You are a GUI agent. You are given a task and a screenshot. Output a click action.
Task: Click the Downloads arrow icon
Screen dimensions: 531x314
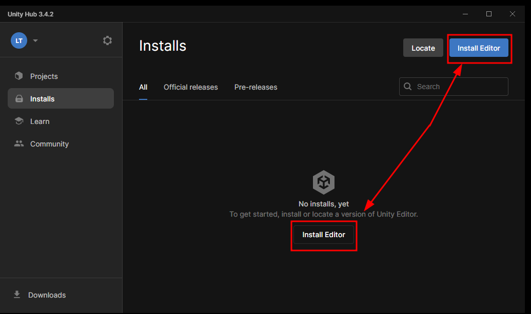17,295
